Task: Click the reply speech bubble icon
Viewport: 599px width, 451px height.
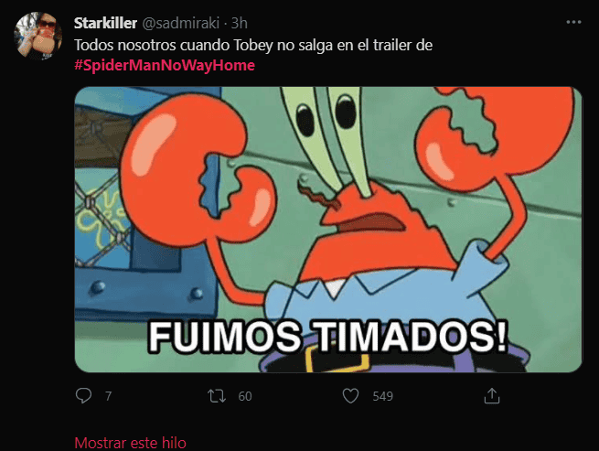Action: click(83, 395)
